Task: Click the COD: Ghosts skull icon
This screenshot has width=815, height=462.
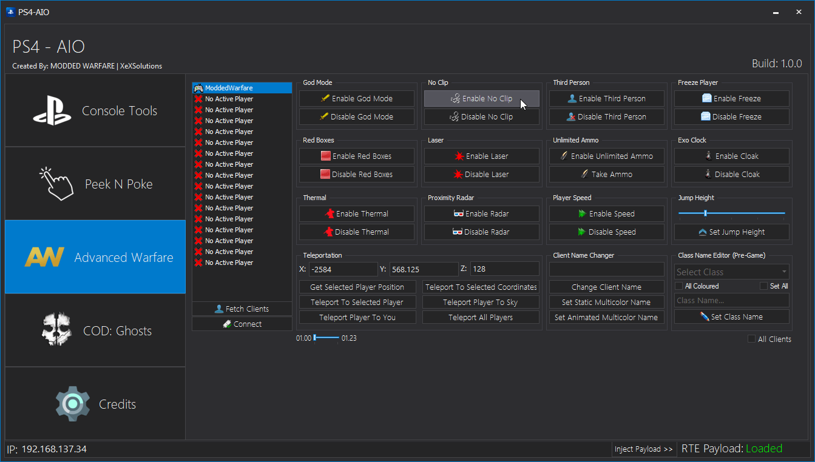Action: tap(56, 330)
